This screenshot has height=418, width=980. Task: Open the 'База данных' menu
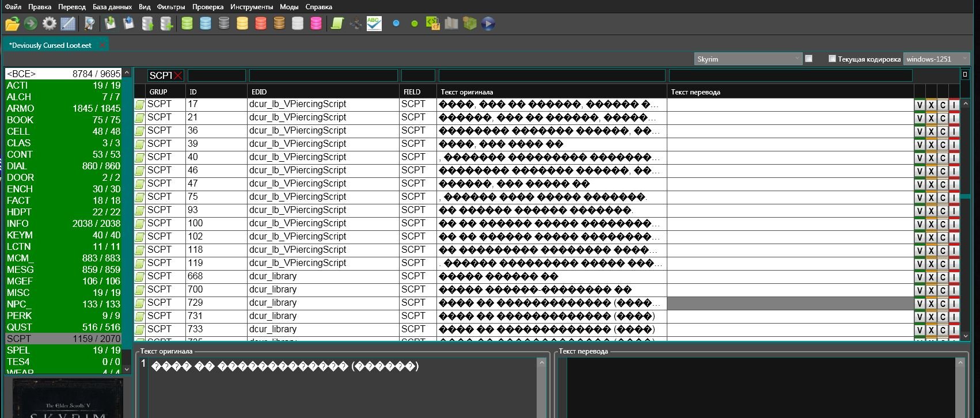(112, 7)
